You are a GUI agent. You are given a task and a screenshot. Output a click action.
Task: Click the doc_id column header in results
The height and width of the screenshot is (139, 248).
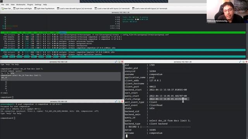tap(4, 78)
